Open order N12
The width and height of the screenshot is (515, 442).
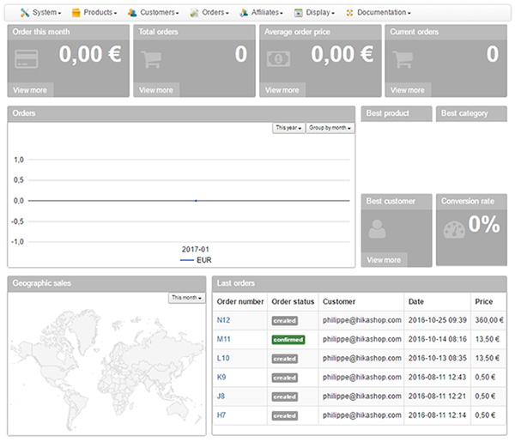point(223,320)
